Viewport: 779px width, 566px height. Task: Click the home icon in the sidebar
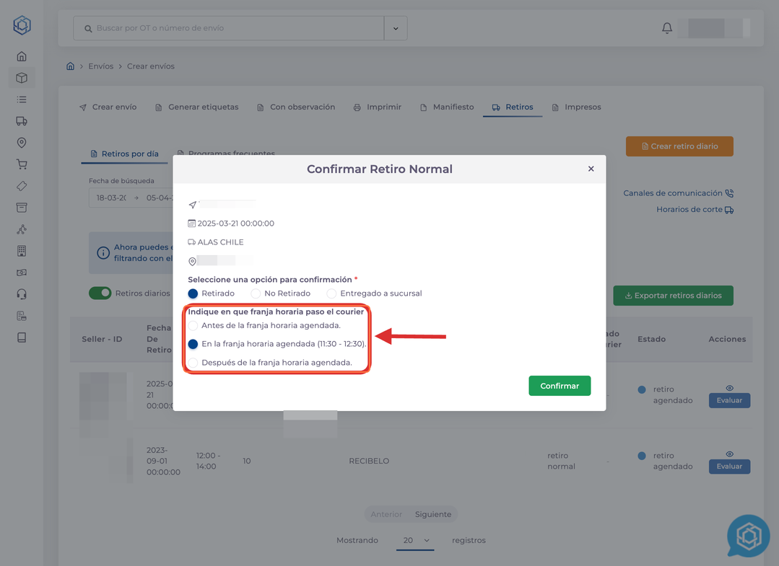[x=22, y=56]
